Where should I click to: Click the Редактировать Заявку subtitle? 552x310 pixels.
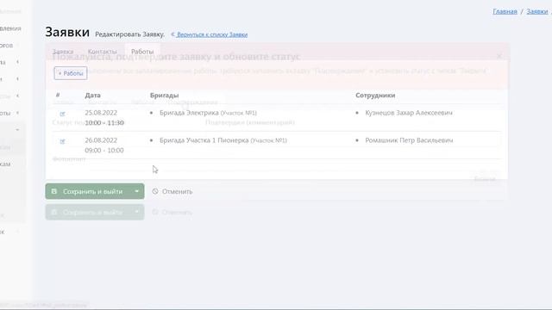pyautogui.click(x=130, y=34)
